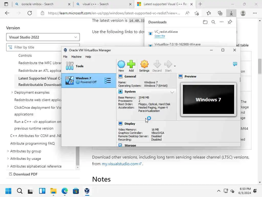
Task: Pin the Downloads panel
Action: coord(230,22)
